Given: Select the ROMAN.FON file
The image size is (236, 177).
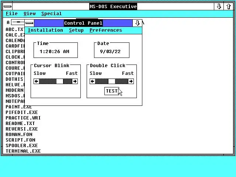Looking at the screenshot, I should coord(19,134).
